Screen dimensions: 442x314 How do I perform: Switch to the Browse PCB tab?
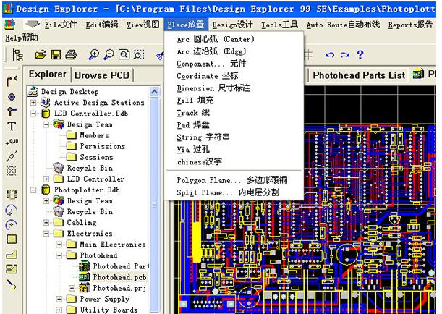coord(102,75)
